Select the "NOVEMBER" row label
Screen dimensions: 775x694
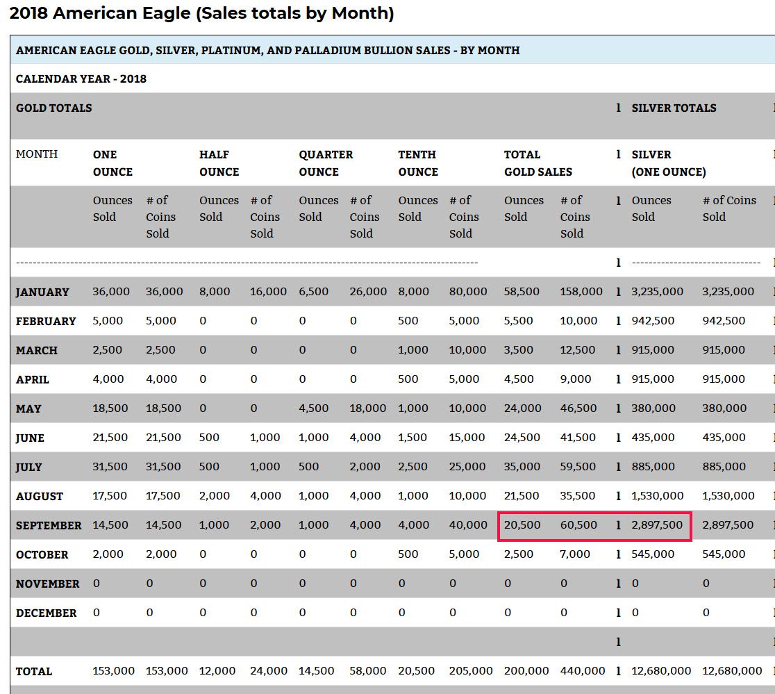[47, 584]
